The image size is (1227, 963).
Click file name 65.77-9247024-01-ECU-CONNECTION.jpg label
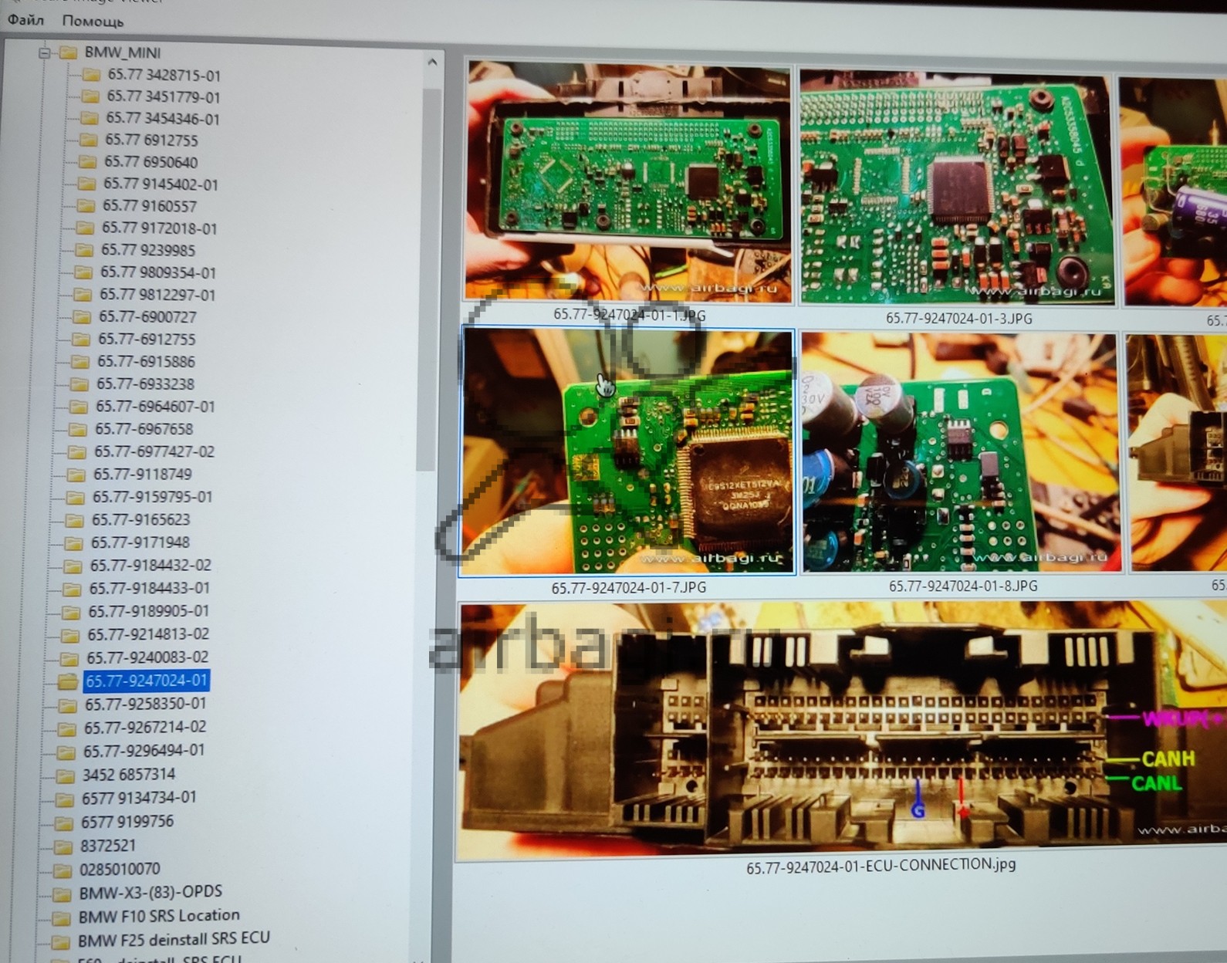881,866
